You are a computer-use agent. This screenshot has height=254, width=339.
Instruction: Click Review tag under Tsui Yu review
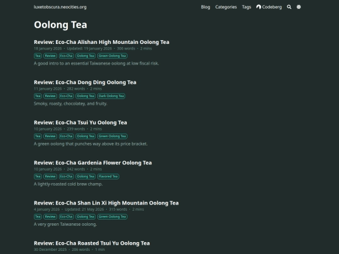tap(50, 136)
